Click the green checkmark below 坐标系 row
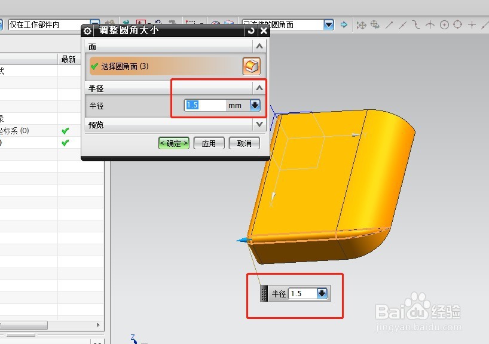 [x=65, y=143]
